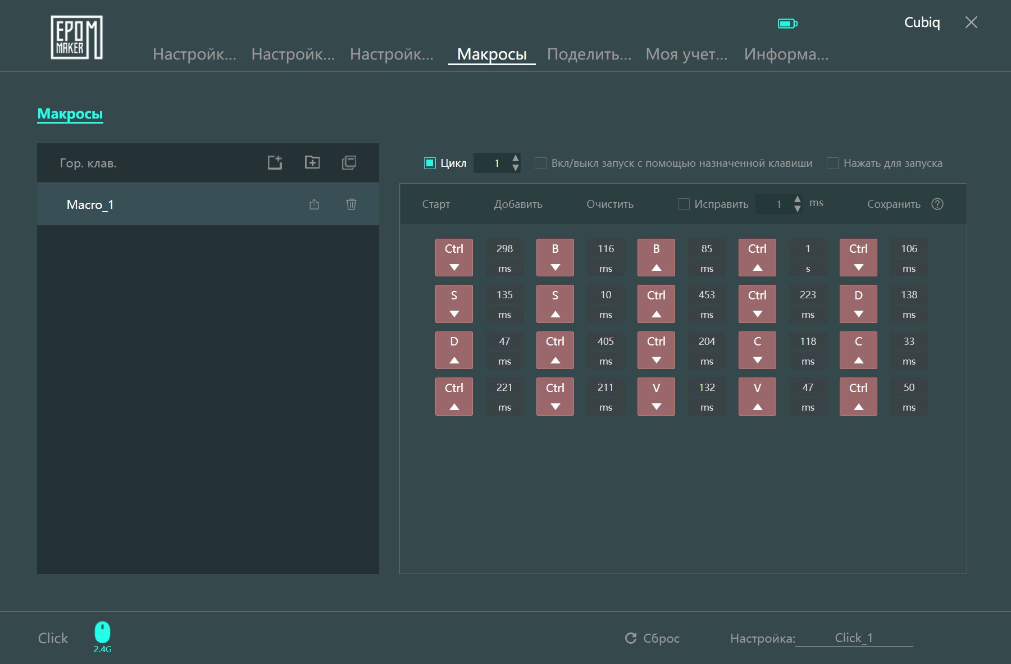Click the copy macro icon

point(349,162)
